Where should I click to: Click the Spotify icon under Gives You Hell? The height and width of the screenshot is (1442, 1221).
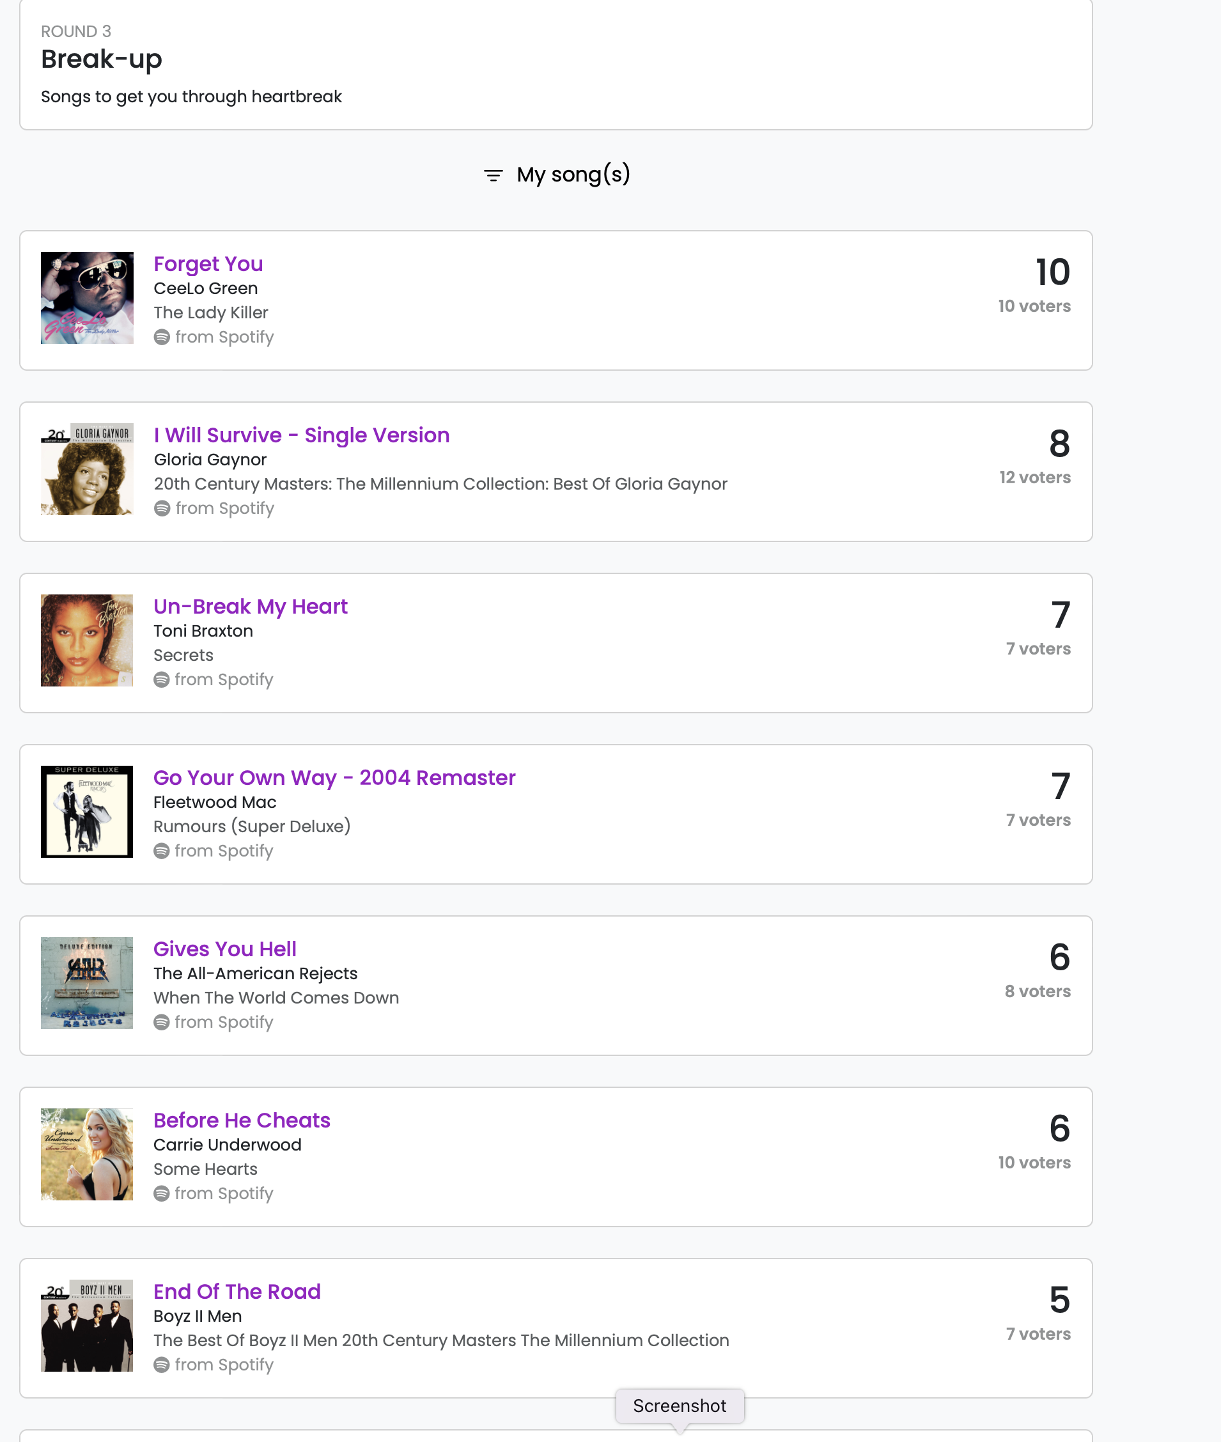pyautogui.click(x=162, y=1022)
